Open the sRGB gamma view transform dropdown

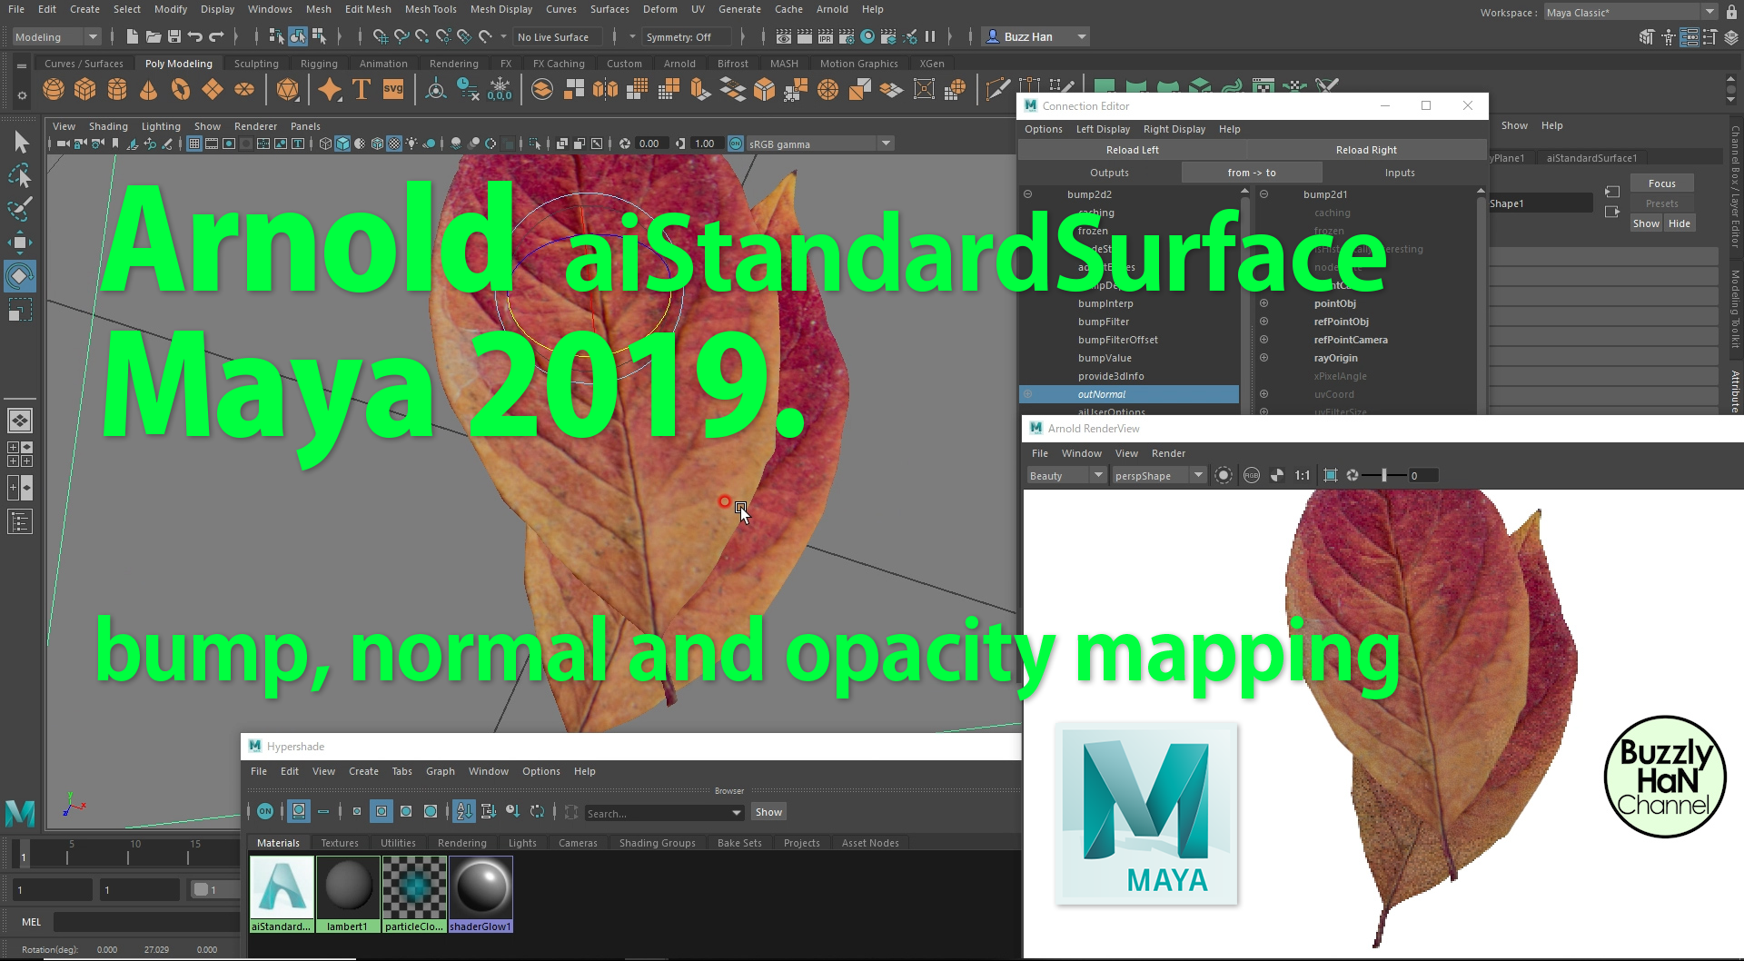click(886, 144)
